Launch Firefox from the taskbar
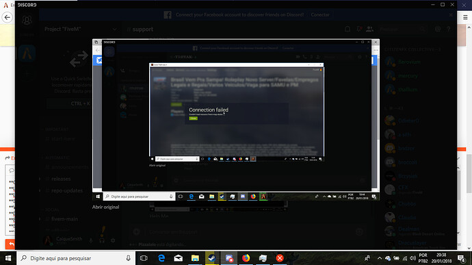472x265 pixels. 246,258
